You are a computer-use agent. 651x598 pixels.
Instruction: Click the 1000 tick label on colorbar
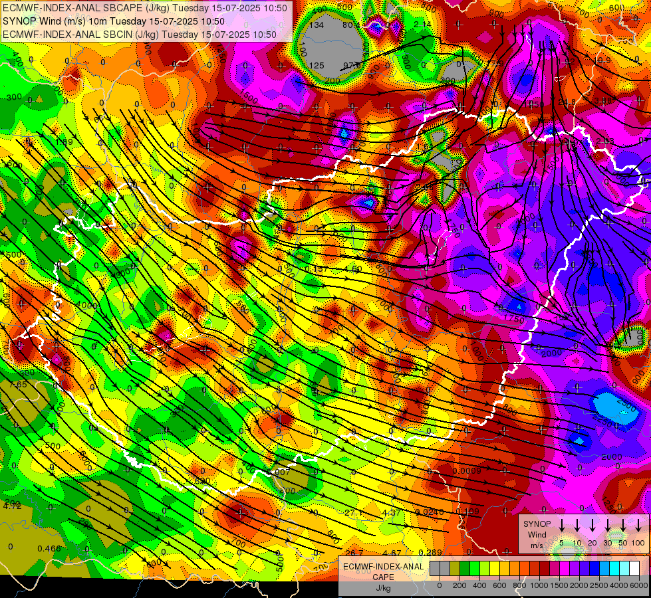[x=539, y=585]
